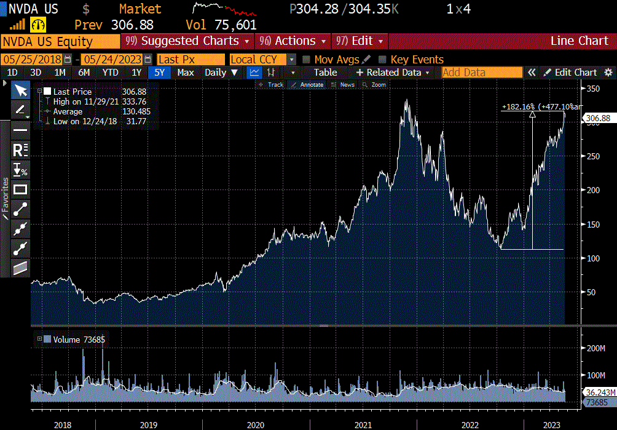Image resolution: width=617 pixels, height=430 pixels.
Task: Click the NVDA US Equity security field
Action: [61, 41]
